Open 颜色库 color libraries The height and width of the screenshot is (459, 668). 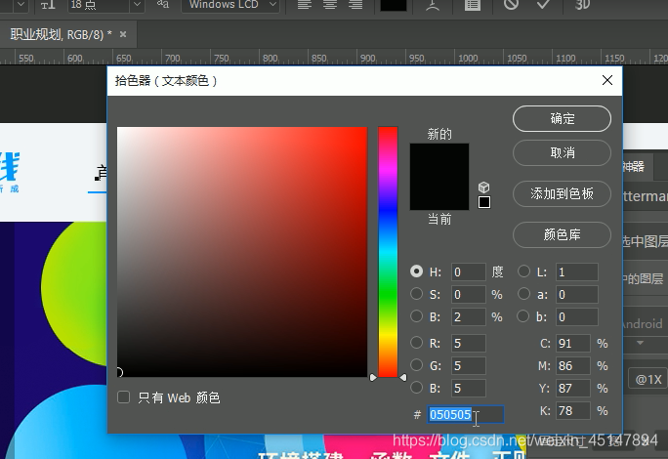pyautogui.click(x=562, y=234)
